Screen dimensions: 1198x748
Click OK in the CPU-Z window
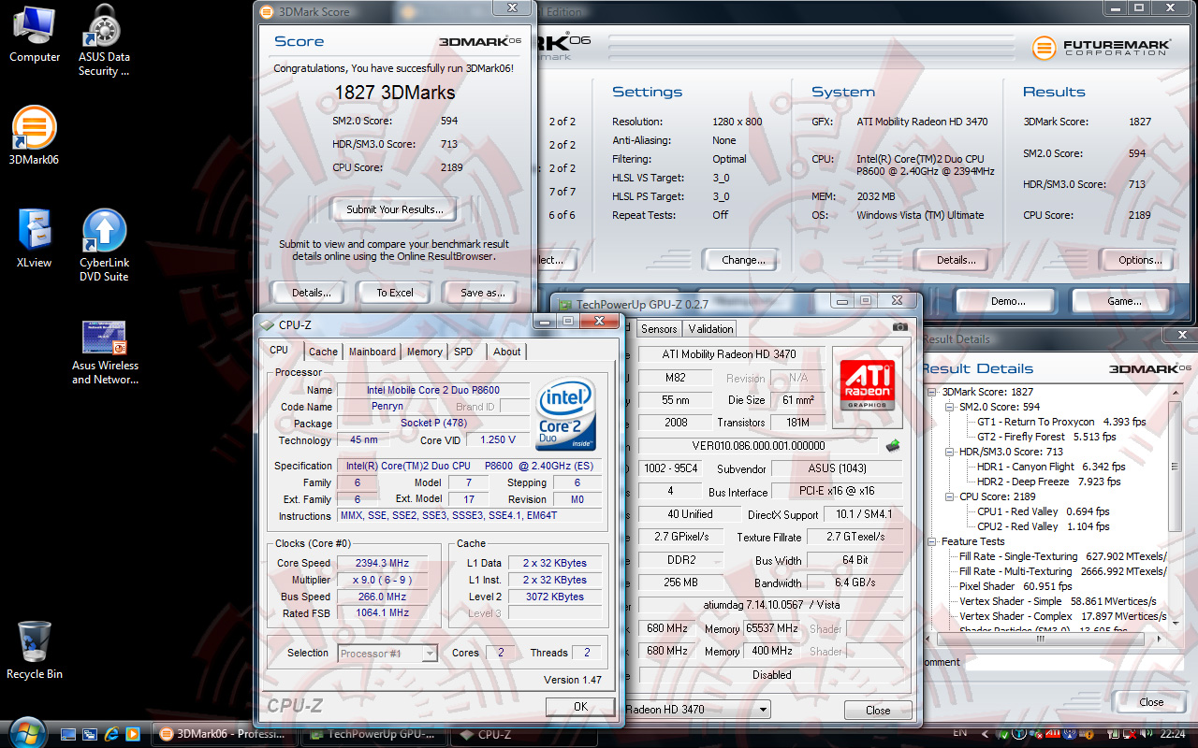click(580, 707)
